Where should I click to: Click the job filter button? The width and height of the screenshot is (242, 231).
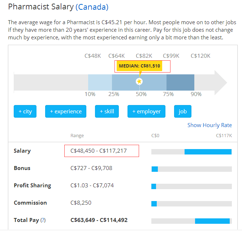183,112
